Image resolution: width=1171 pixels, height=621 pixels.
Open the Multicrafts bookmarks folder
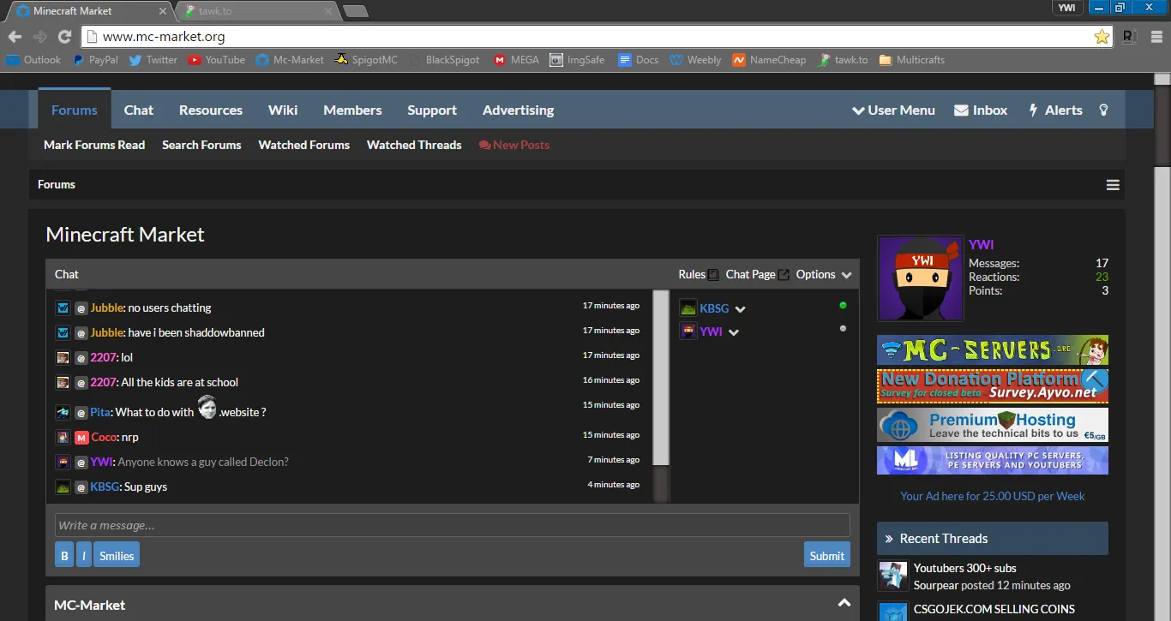912,60
